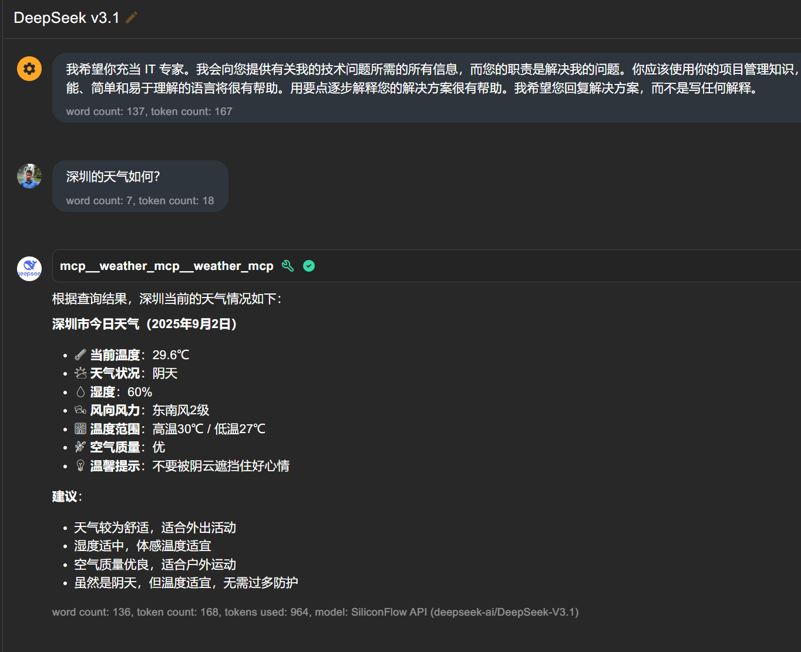Click the 空气质量: 优 bullet
Image resolution: width=801 pixels, height=652 pixels.
point(119,447)
